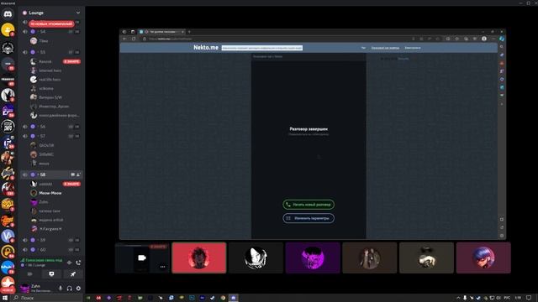The height and width of the screenshot is (302, 538).
Task: Launch an activity with the rocket button
Action: pyautogui.click(x=73, y=274)
